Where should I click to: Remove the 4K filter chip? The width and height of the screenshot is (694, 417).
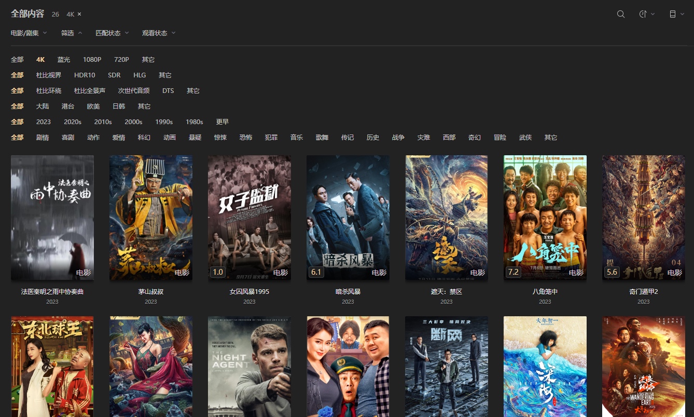[x=79, y=14]
